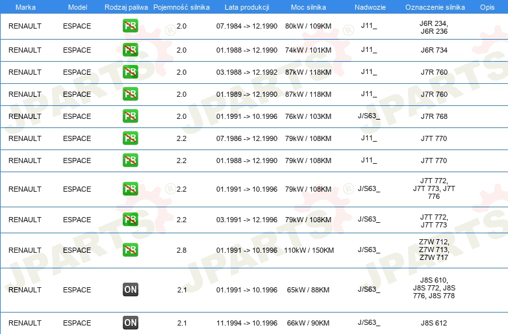
Task: Click petrol icon in J7T 776 row
Action: [x=130, y=189]
